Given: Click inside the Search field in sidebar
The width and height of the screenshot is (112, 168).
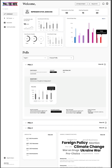Looking at the screenshot, I should [x=10, y=9].
